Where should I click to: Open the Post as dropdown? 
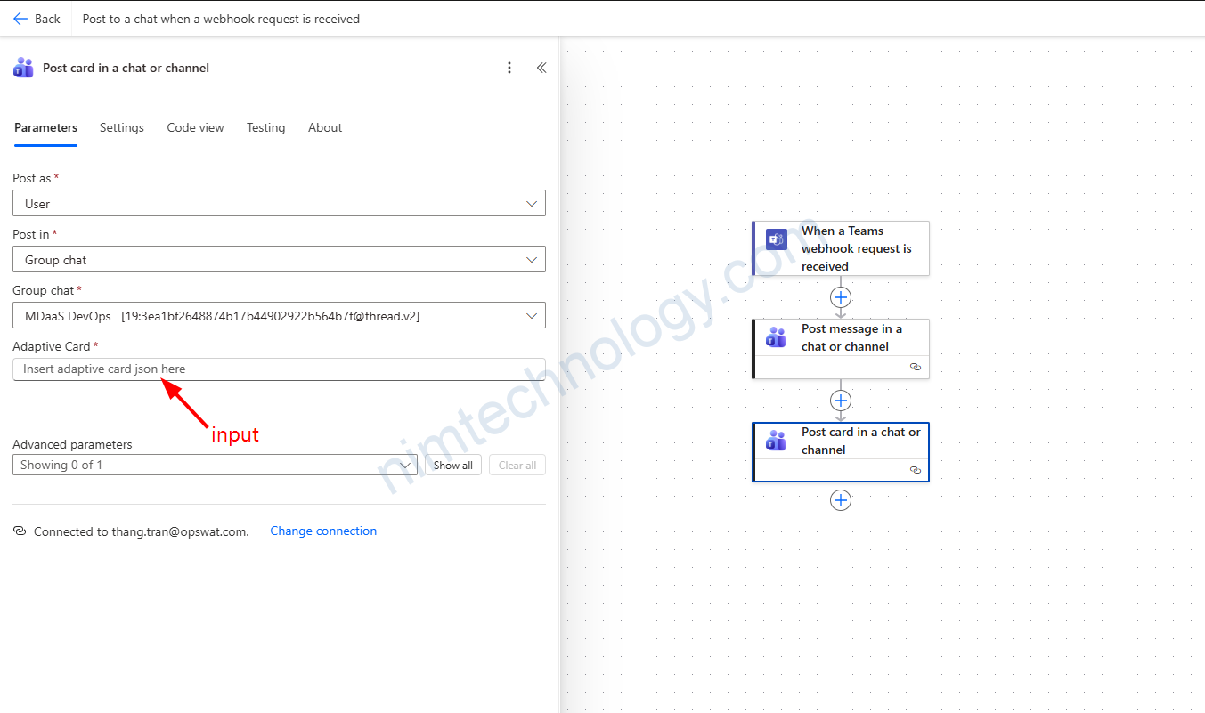(x=279, y=204)
